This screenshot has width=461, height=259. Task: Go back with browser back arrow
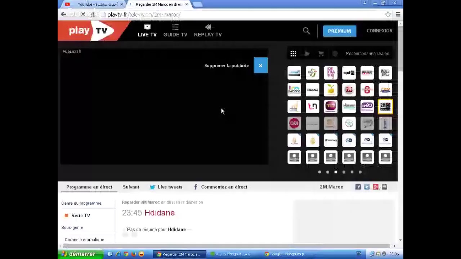[63, 14]
